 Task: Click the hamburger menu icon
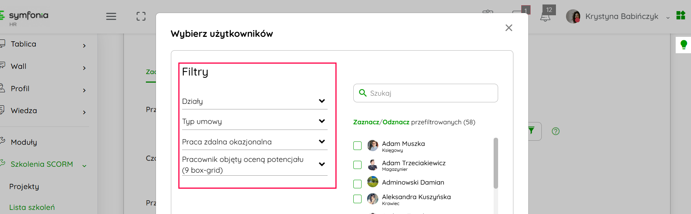111,16
